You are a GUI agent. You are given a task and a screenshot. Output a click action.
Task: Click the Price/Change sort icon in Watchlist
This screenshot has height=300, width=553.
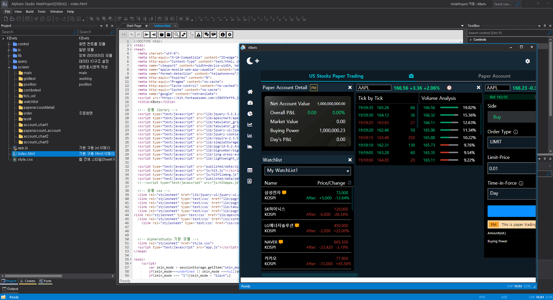(350, 183)
